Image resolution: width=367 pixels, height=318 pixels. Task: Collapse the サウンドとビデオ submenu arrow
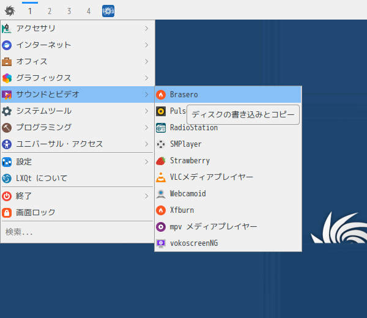(147, 95)
